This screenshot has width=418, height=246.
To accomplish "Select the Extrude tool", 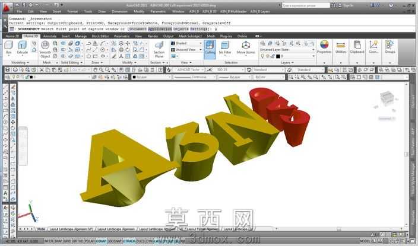I will [x=22, y=47].
